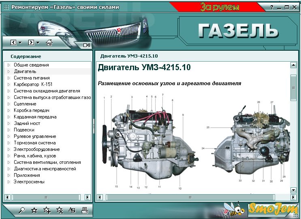The height and width of the screenshot is (219, 301).
Task: Go forward with the right arrow navigation icon
Action: 31,42
